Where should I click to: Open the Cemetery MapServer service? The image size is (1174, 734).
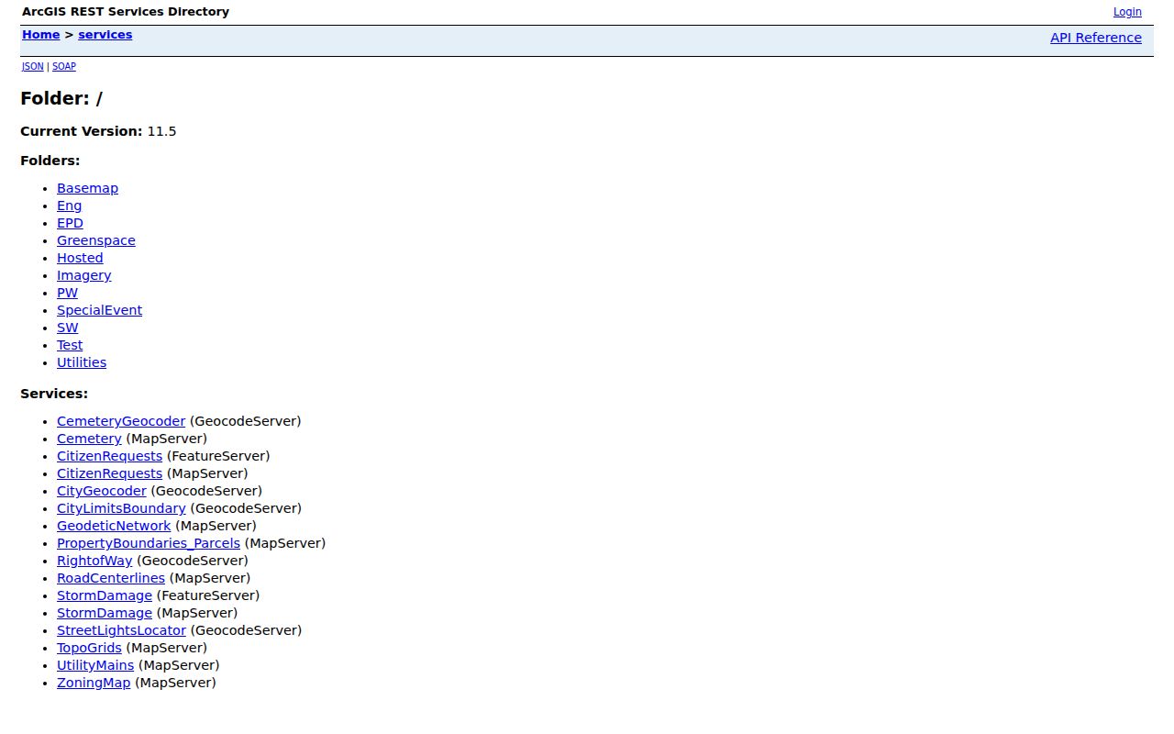(89, 439)
